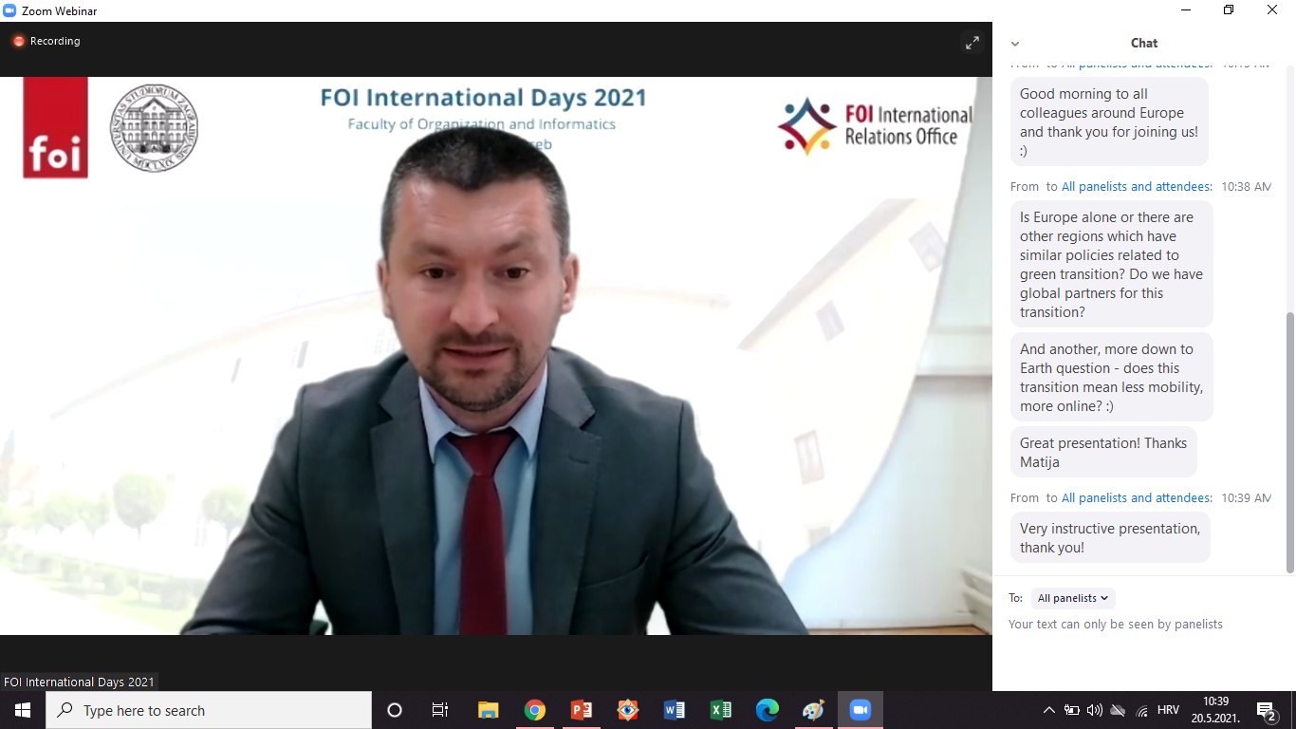The image size is (1296, 729).
Task: Click the volume speaker icon in tray
Action: [1095, 710]
